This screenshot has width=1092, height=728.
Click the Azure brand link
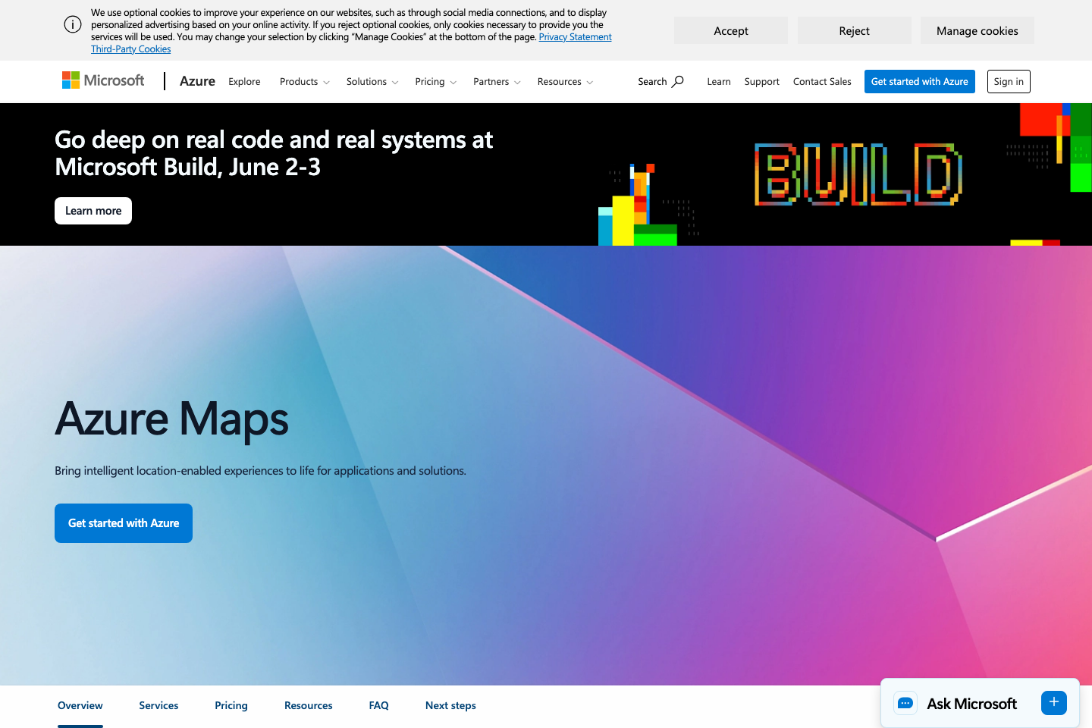coord(197,81)
